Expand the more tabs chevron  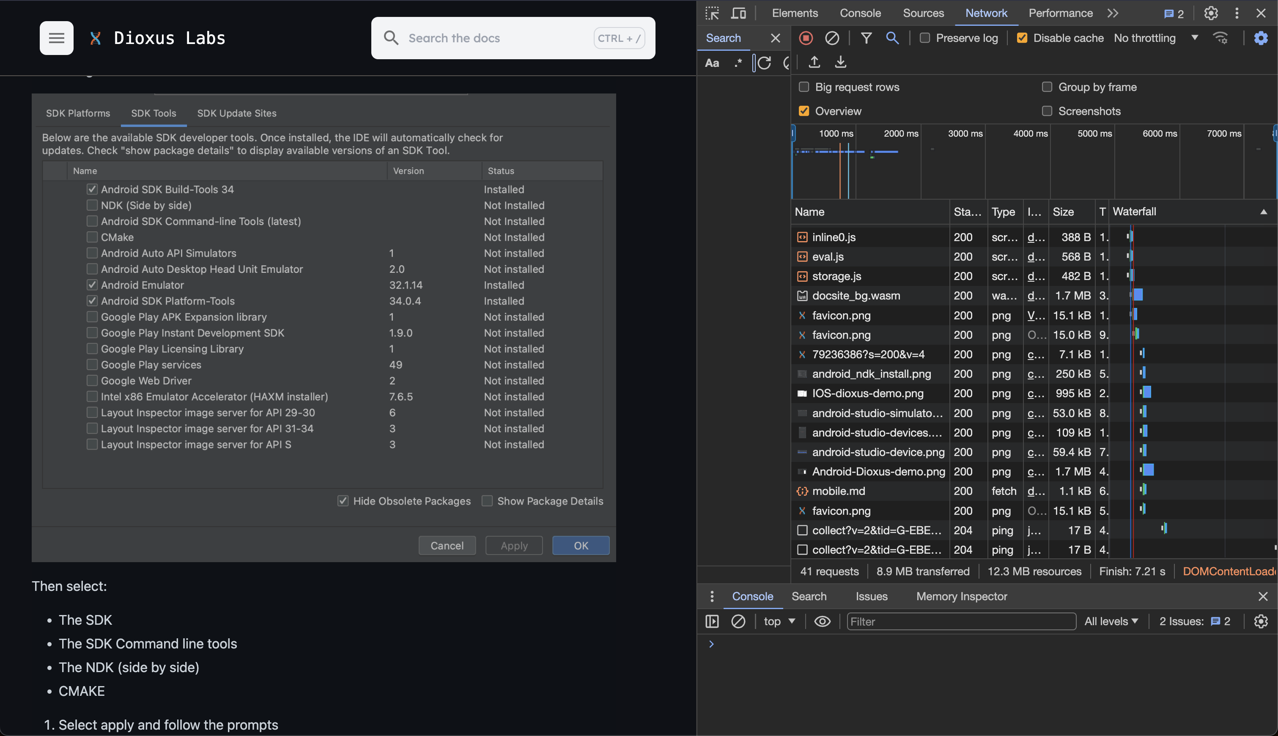click(x=1112, y=13)
